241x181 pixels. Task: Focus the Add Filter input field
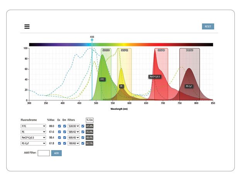click(44, 153)
